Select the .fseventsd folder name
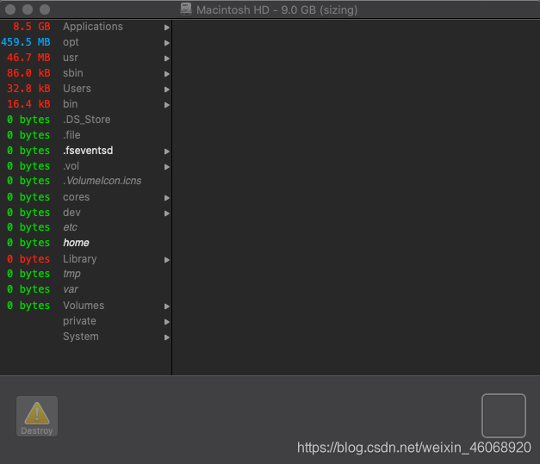 (x=88, y=151)
